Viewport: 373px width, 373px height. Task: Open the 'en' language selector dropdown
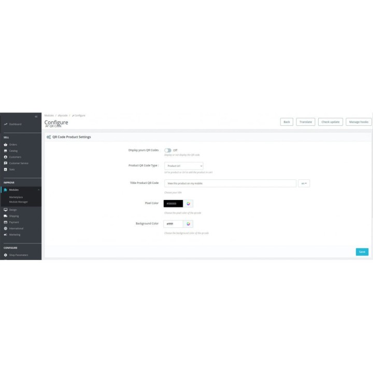coord(304,183)
